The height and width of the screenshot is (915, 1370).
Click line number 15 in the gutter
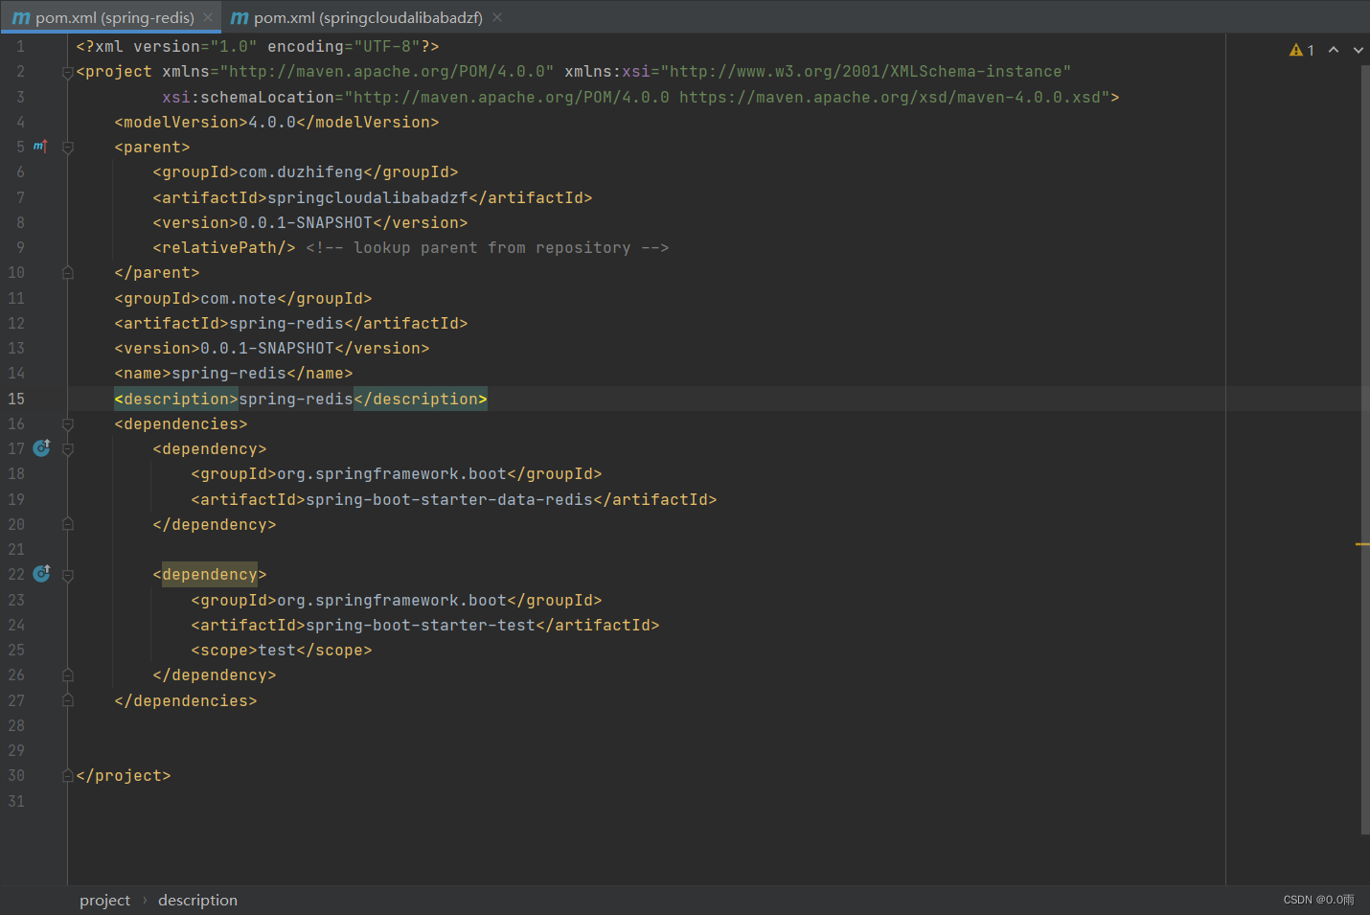(x=16, y=399)
